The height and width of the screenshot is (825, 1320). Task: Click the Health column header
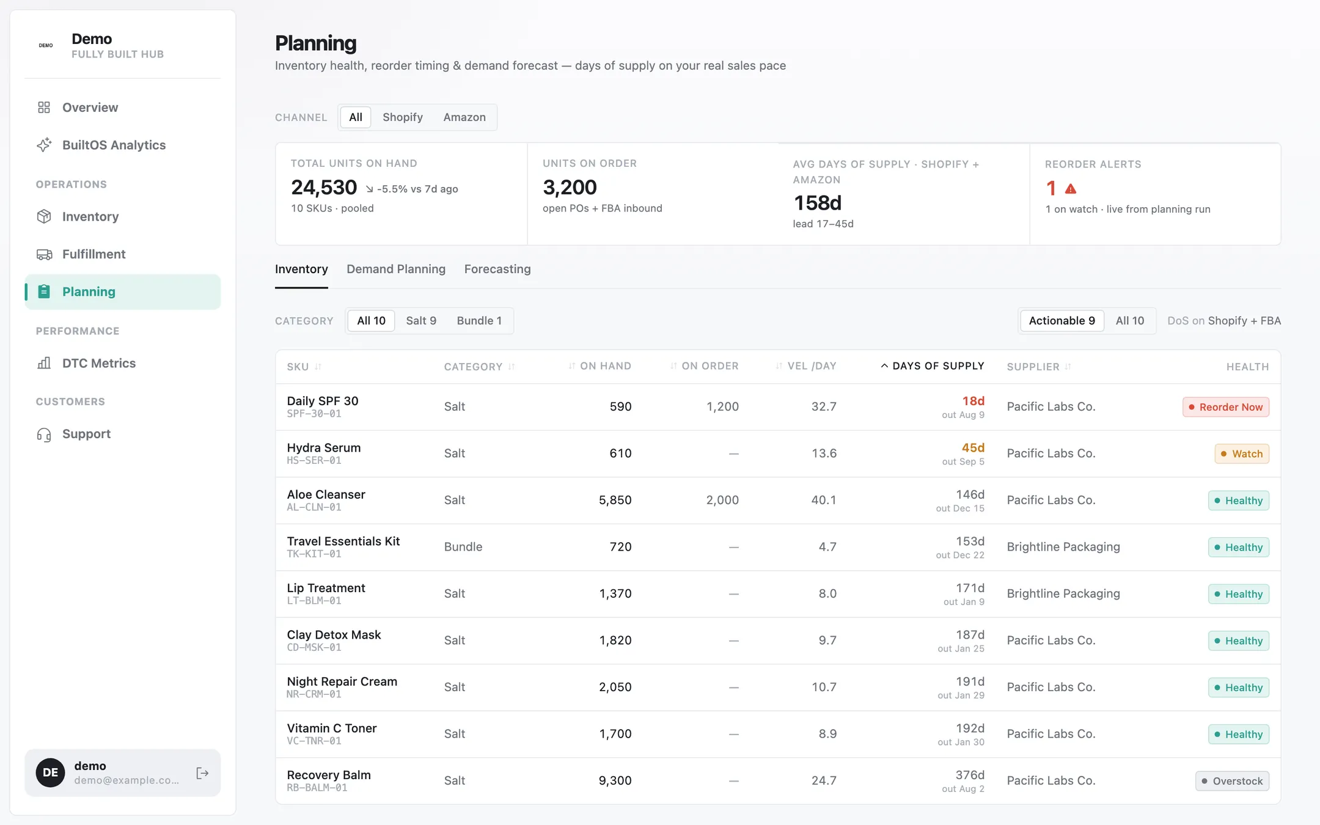1247,367
